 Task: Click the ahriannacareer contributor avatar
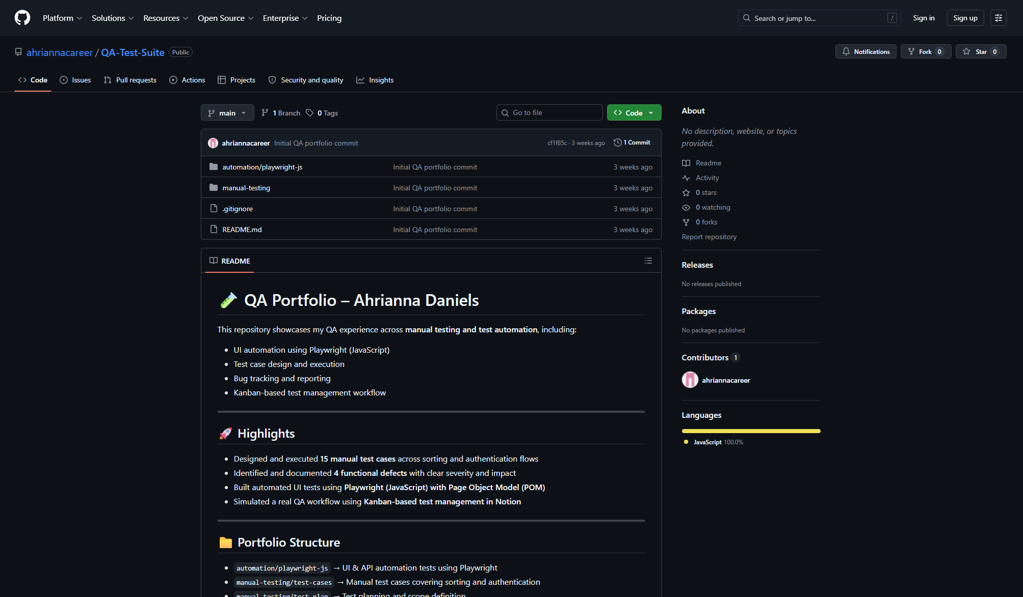point(690,380)
